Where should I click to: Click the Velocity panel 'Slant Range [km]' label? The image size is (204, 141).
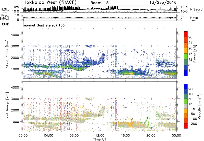(7, 106)
